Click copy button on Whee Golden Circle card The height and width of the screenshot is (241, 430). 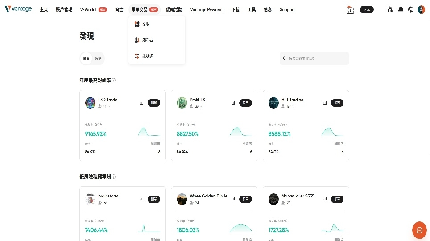(x=245, y=199)
